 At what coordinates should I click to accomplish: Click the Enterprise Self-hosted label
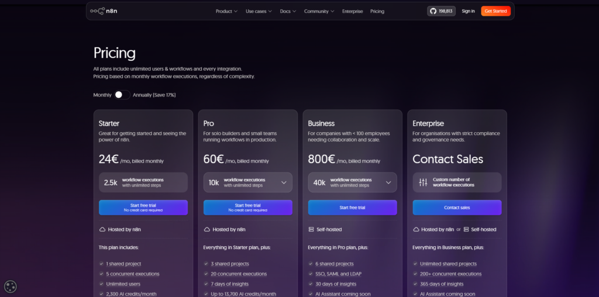tap(484, 229)
